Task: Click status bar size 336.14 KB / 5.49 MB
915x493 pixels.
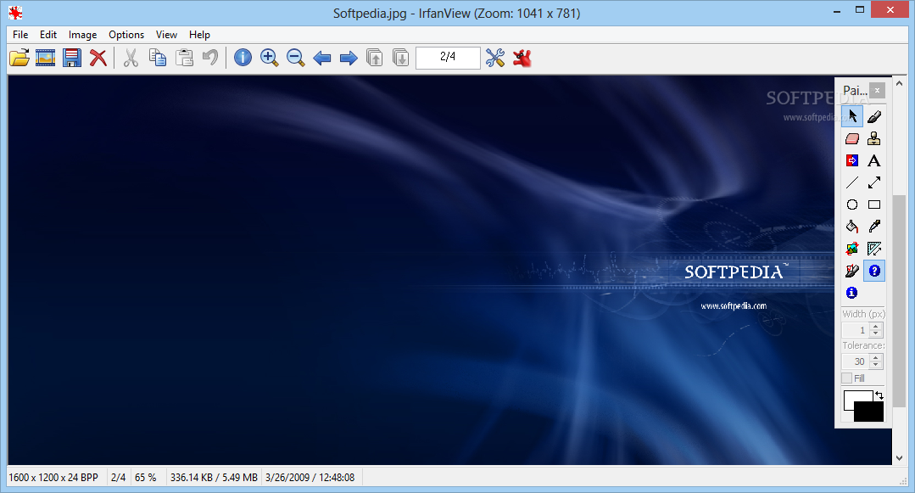Action: [214, 477]
